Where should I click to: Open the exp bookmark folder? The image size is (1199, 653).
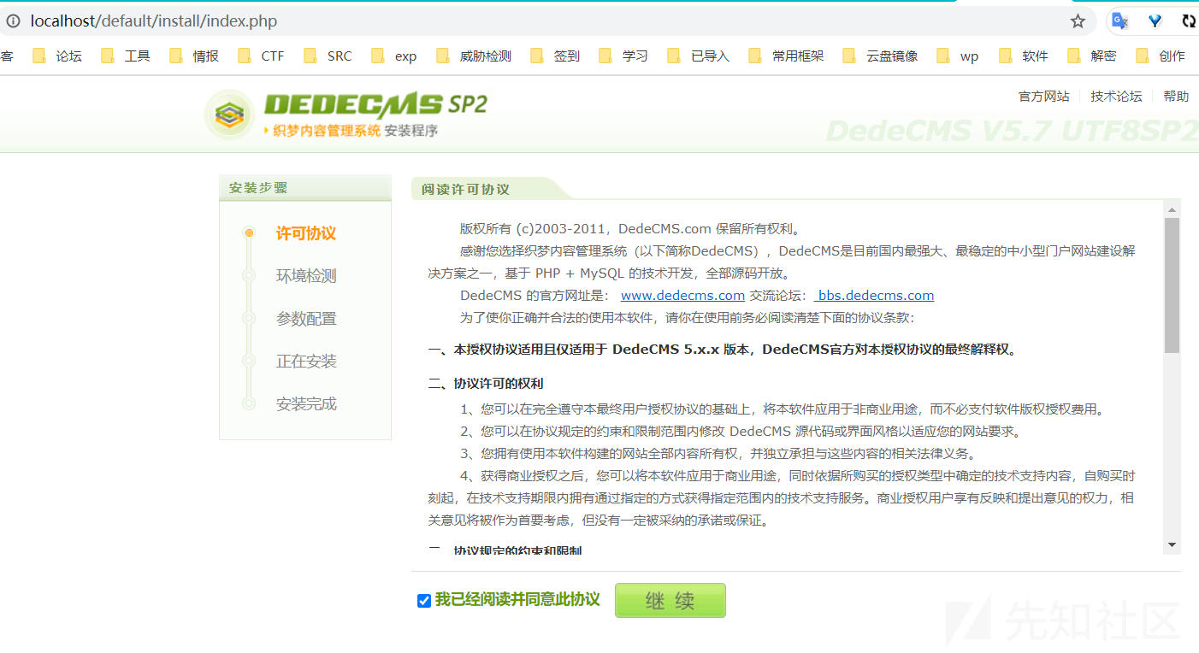click(394, 56)
